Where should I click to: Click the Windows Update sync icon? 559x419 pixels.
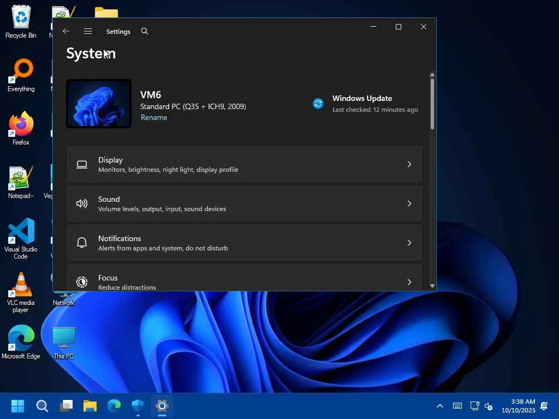(x=318, y=104)
